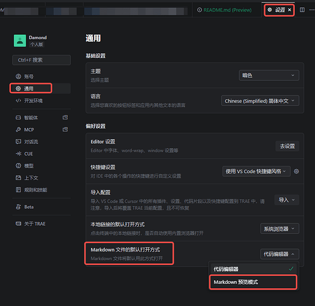This screenshot has width=315, height=306.
Task: Click the 个人版 personal edition badge
Action: point(37,44)
